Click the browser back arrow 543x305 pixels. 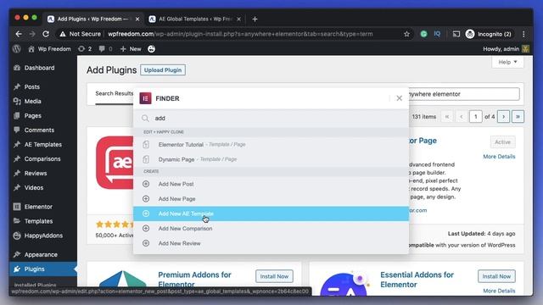click(x=19, y=34)
